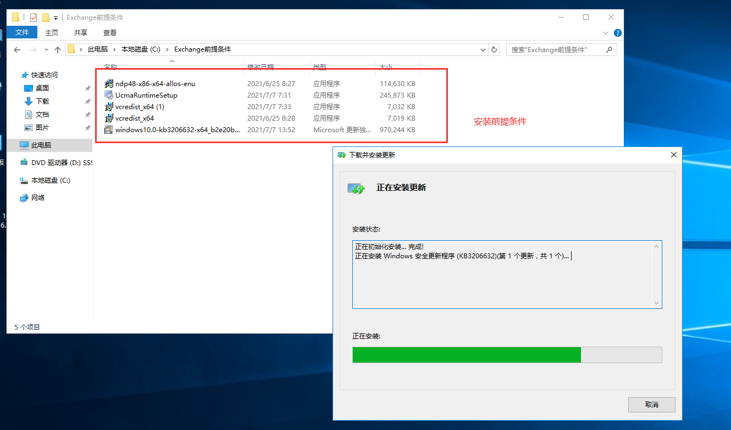The image size is (731, 430).
Task: Click the 2021/7/7 13:52 date cell
Action: tap(271, 130)
